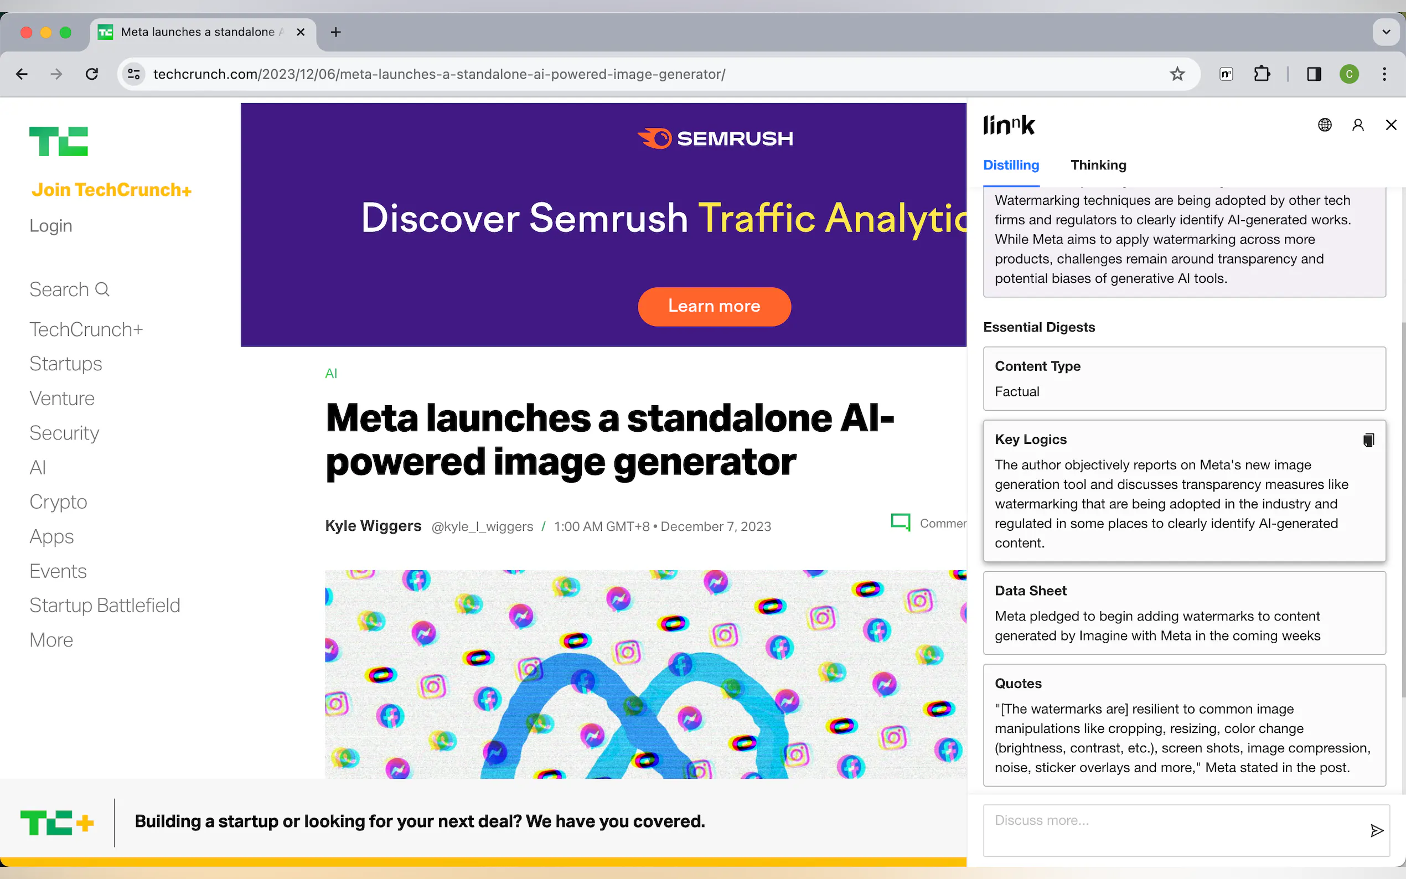Image resolution: width=1406 pixels, height=879 pixels.
Task: Select the Distilling tab
Action: coord(1011,165)
